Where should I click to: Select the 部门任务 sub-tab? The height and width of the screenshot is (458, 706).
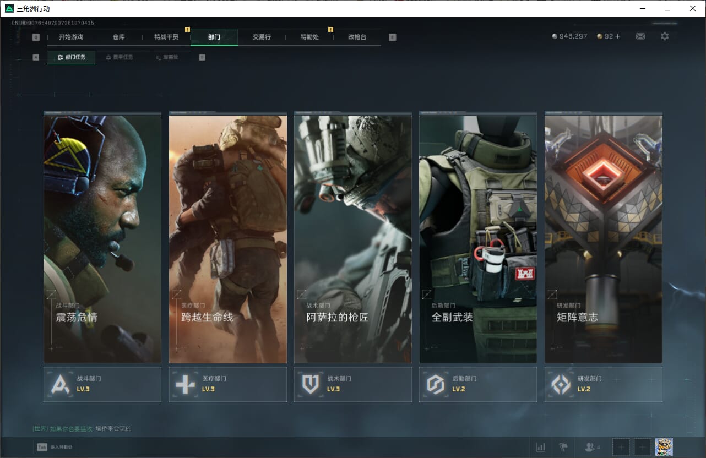click(72, 57)
